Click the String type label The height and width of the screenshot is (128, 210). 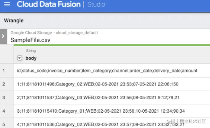click(31, 51)
